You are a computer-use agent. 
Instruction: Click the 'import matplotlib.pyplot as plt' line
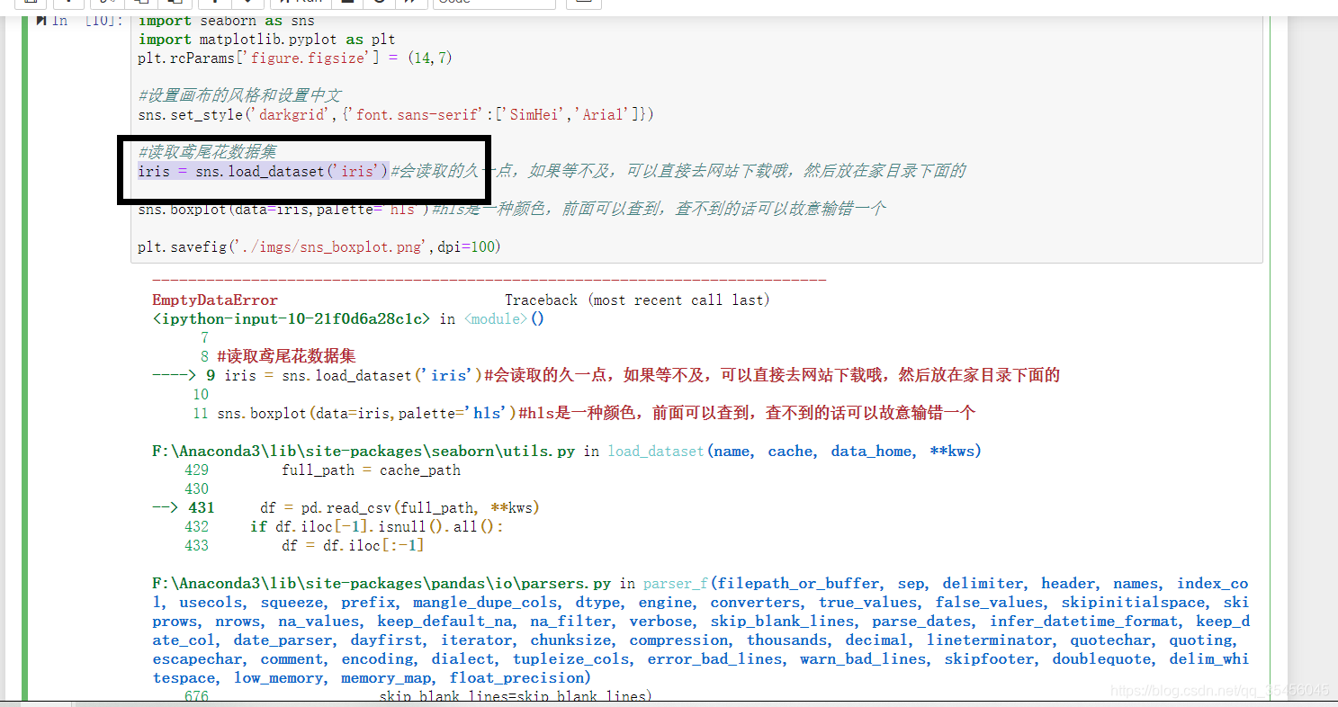point(266,40)
